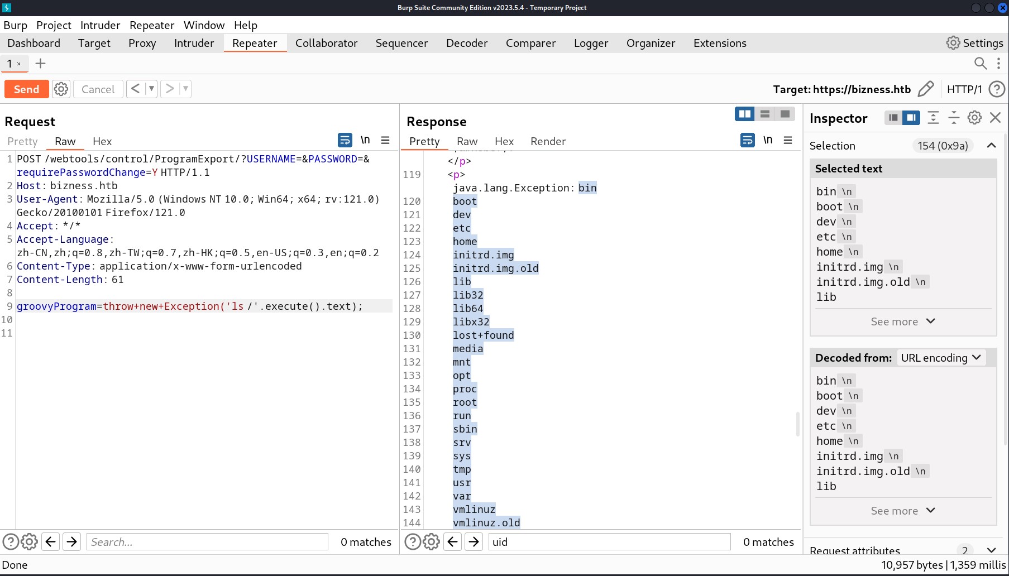Expand all Inspector sections
The height and width of the screenshot is (576, 1009).
[x=933, y=118]
